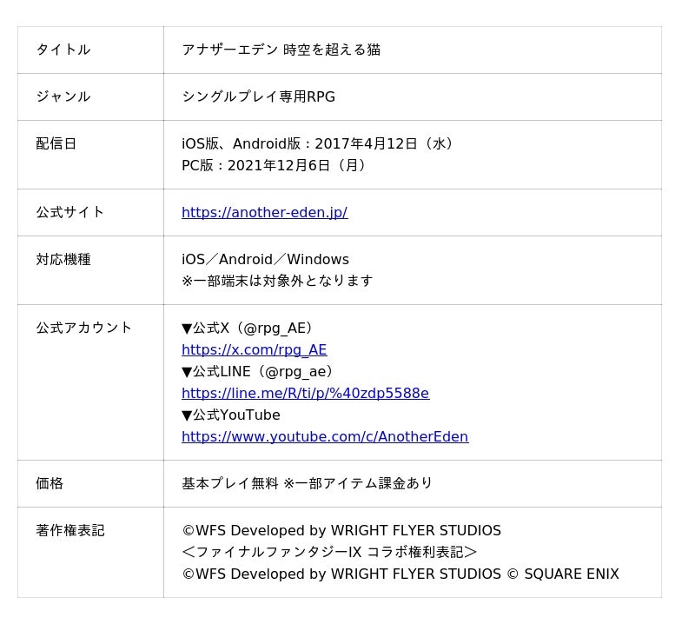Click the 価格 row label

point(50,483)
